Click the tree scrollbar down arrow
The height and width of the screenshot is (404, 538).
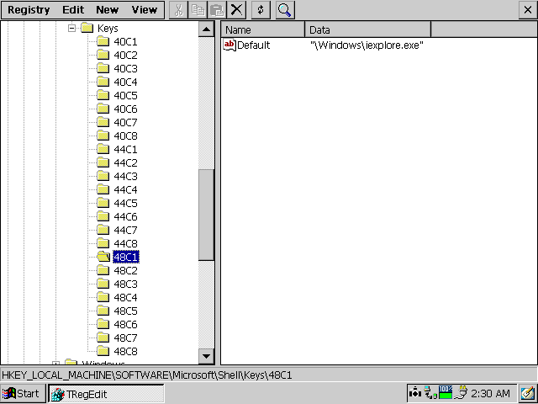[x=206, y=356]
